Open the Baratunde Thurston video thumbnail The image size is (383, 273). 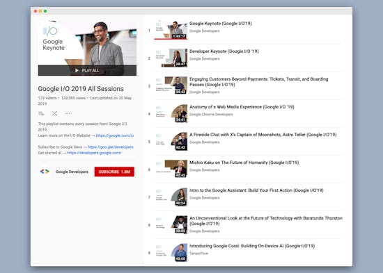coord(171,225)
